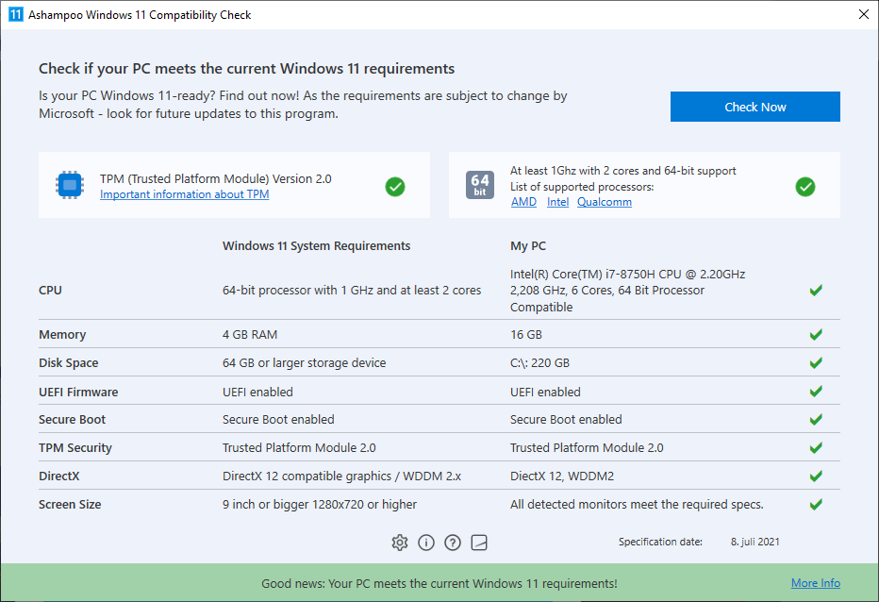Open the Intel processors list
The image size is (879, 602).
(557, 201)
